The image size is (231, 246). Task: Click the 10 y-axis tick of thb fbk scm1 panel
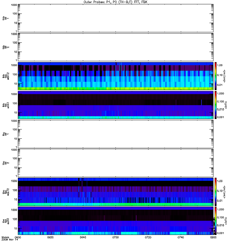click(x=16, y=113)
